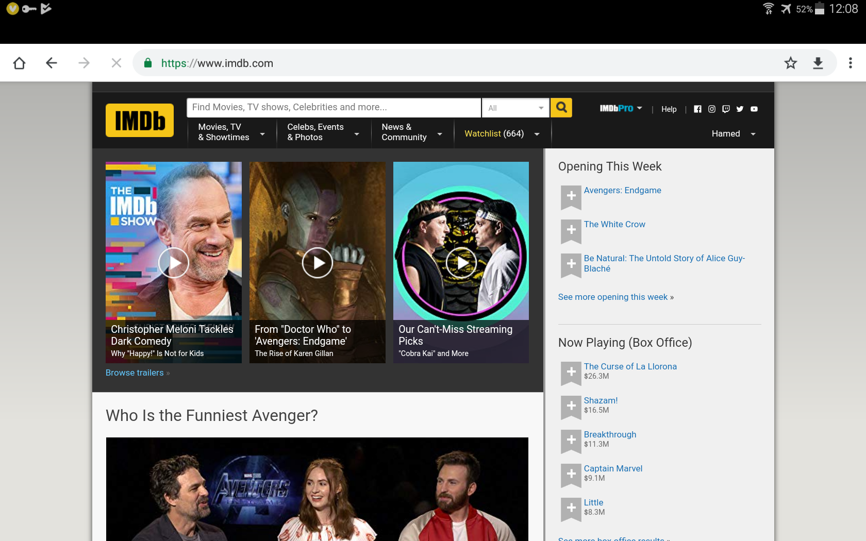Open Avengers: Endgame title link
Screen dimensions: 866x541
click(622, 190)
